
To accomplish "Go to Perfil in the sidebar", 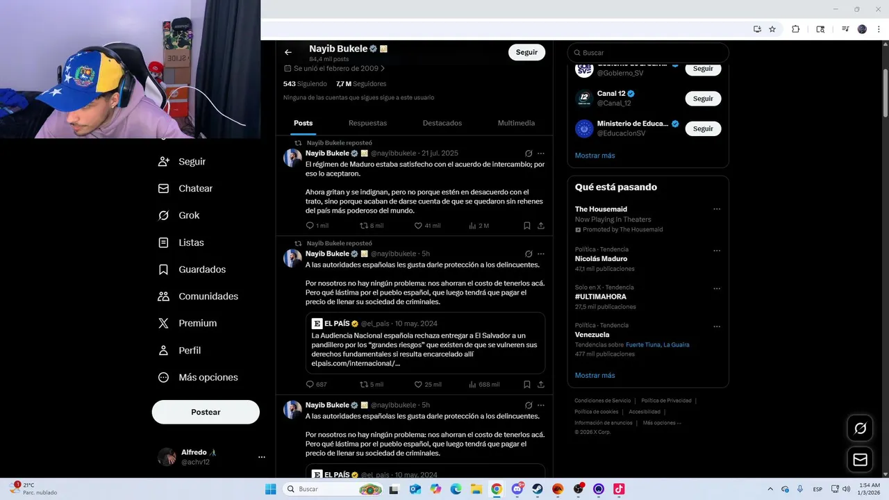I will (180, 351).
